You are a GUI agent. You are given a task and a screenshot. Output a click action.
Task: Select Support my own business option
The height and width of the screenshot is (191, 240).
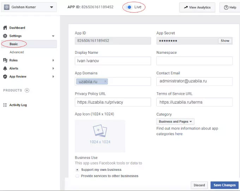pos(78,170)
